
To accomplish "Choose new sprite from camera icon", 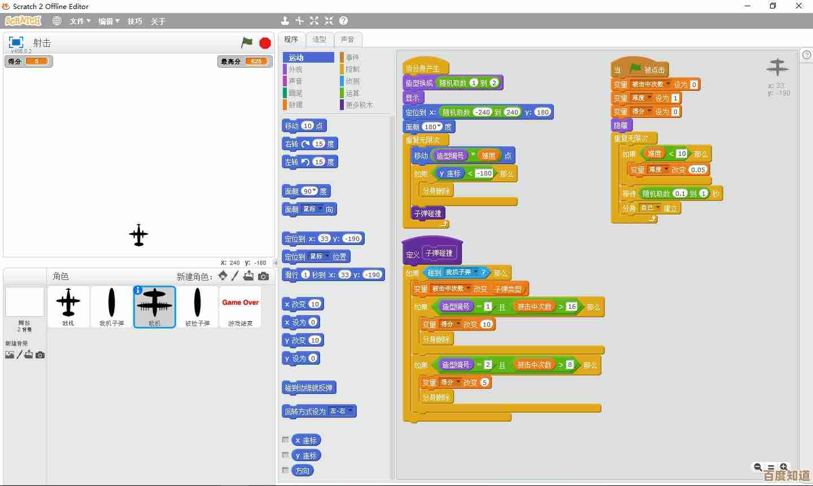I will [x=264, y=276].
